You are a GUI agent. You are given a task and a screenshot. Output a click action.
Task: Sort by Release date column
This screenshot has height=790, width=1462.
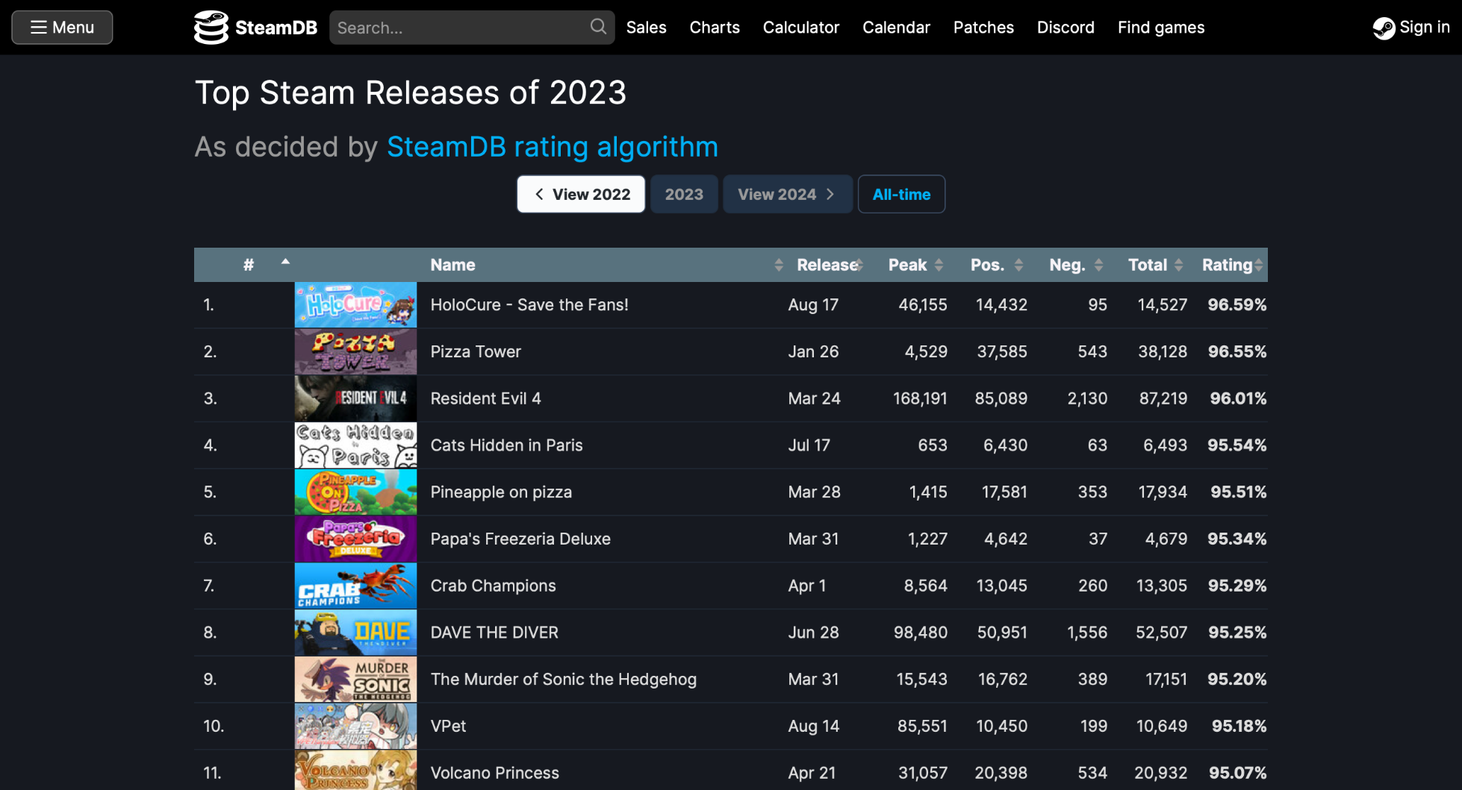click(x=827, y=265)
